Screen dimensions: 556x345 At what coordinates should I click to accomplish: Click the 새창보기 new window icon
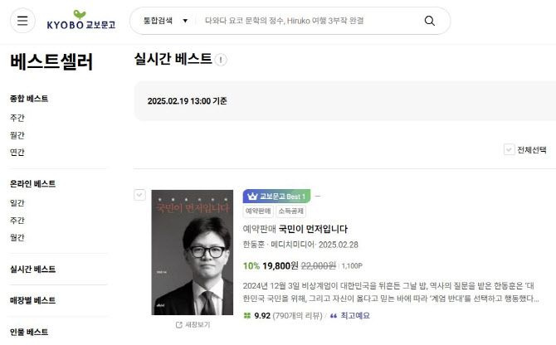[179, 325]
